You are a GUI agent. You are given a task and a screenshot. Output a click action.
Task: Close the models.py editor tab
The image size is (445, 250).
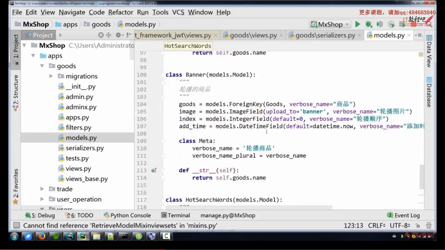pos(409,35)
